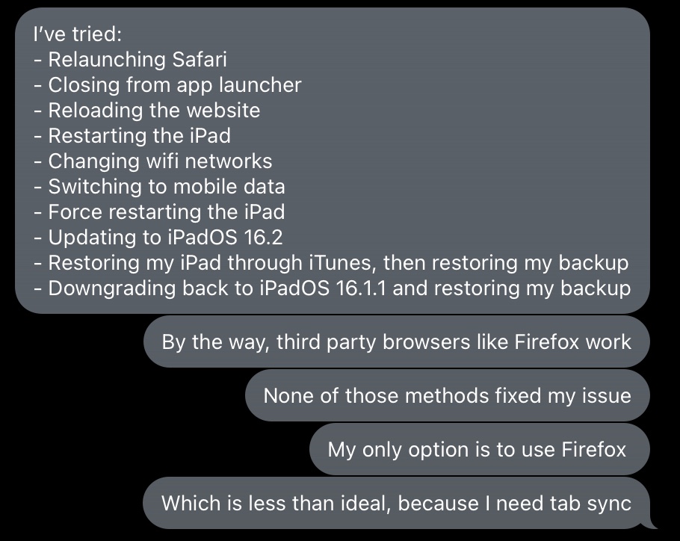This screenshot has width=680, height=541.
Task: Select the "Relaunching Safari" line
Action: point(130,59)
